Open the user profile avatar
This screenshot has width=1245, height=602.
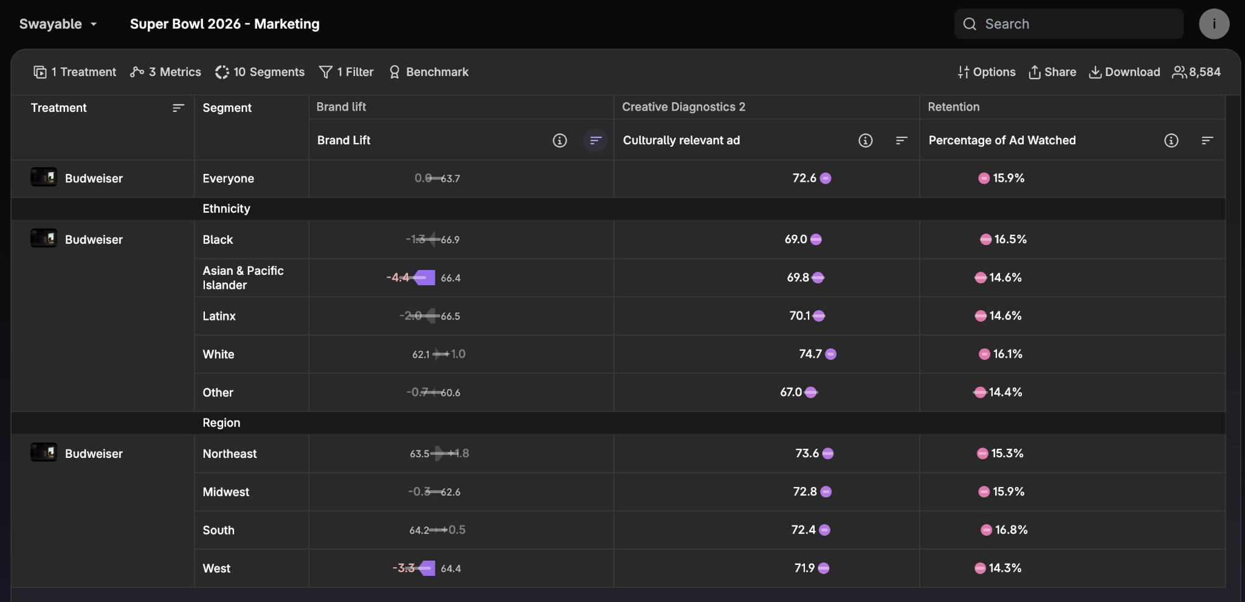1213,24
